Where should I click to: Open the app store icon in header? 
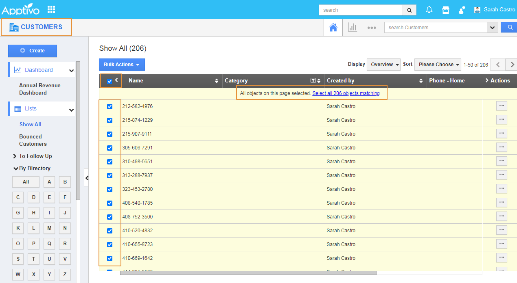click(x=446, y=10)
